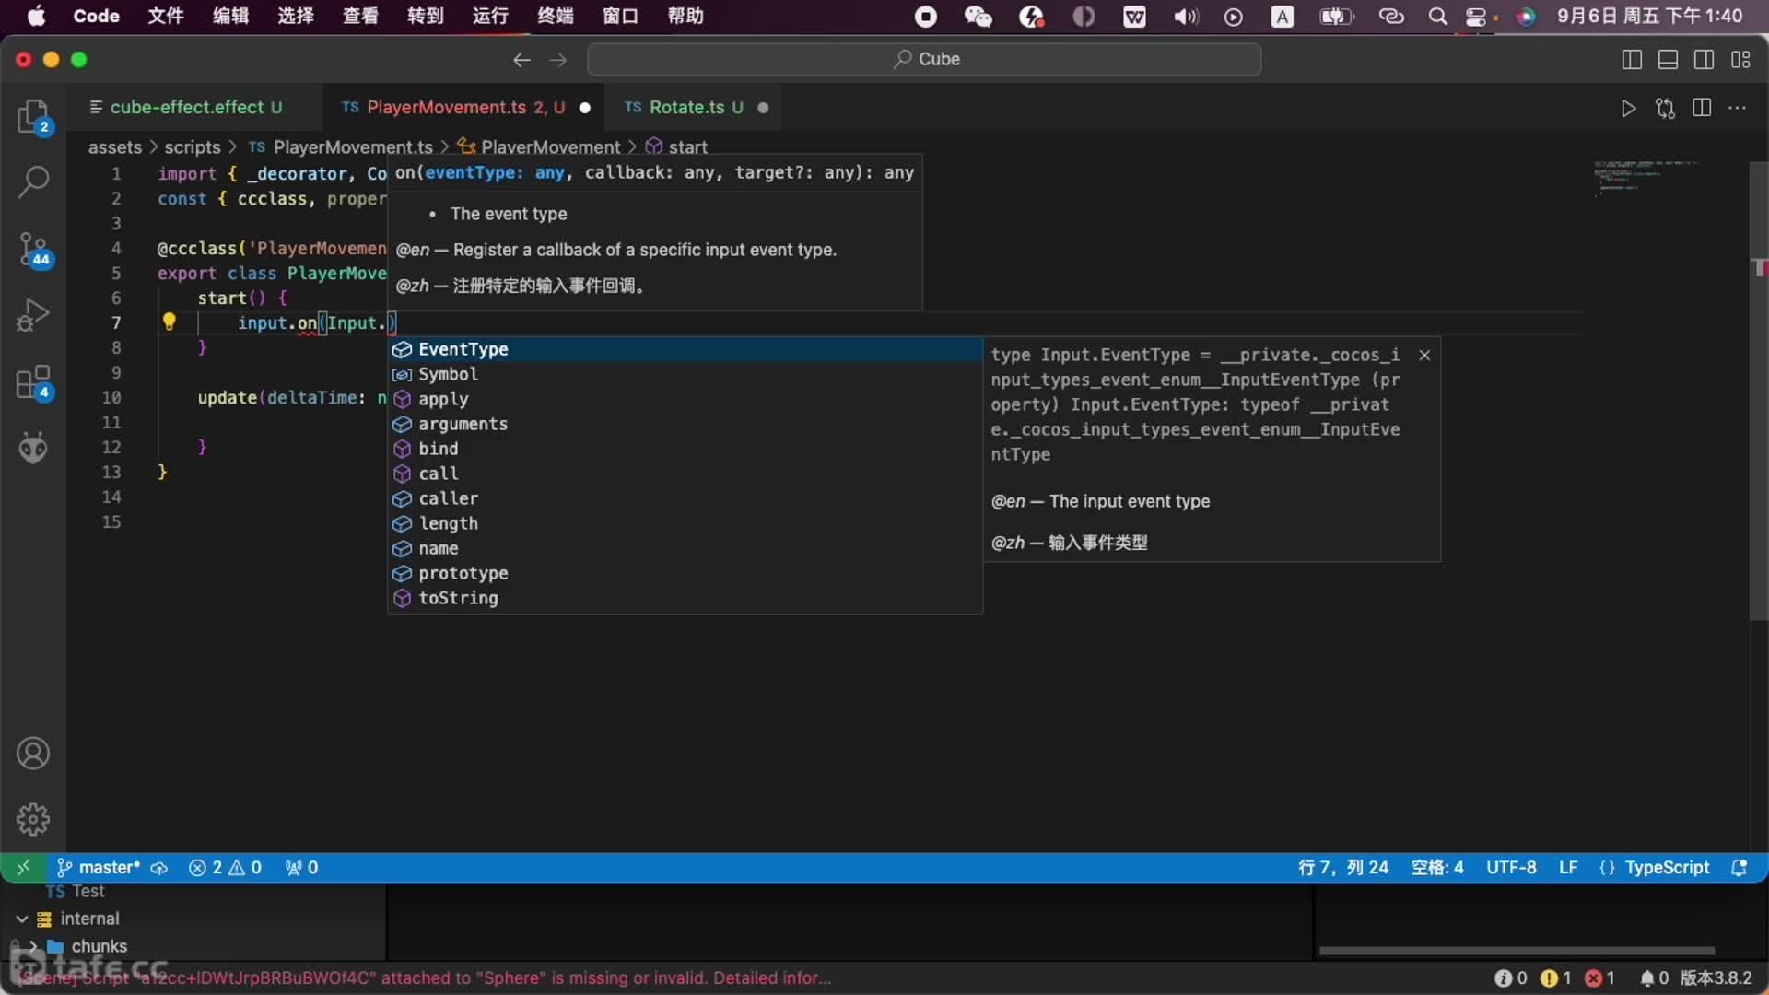Image resolution: width=1769 pixels, height=995 pixels.
Task: Open notifications bell in status bar
Action: point(1740,867)
